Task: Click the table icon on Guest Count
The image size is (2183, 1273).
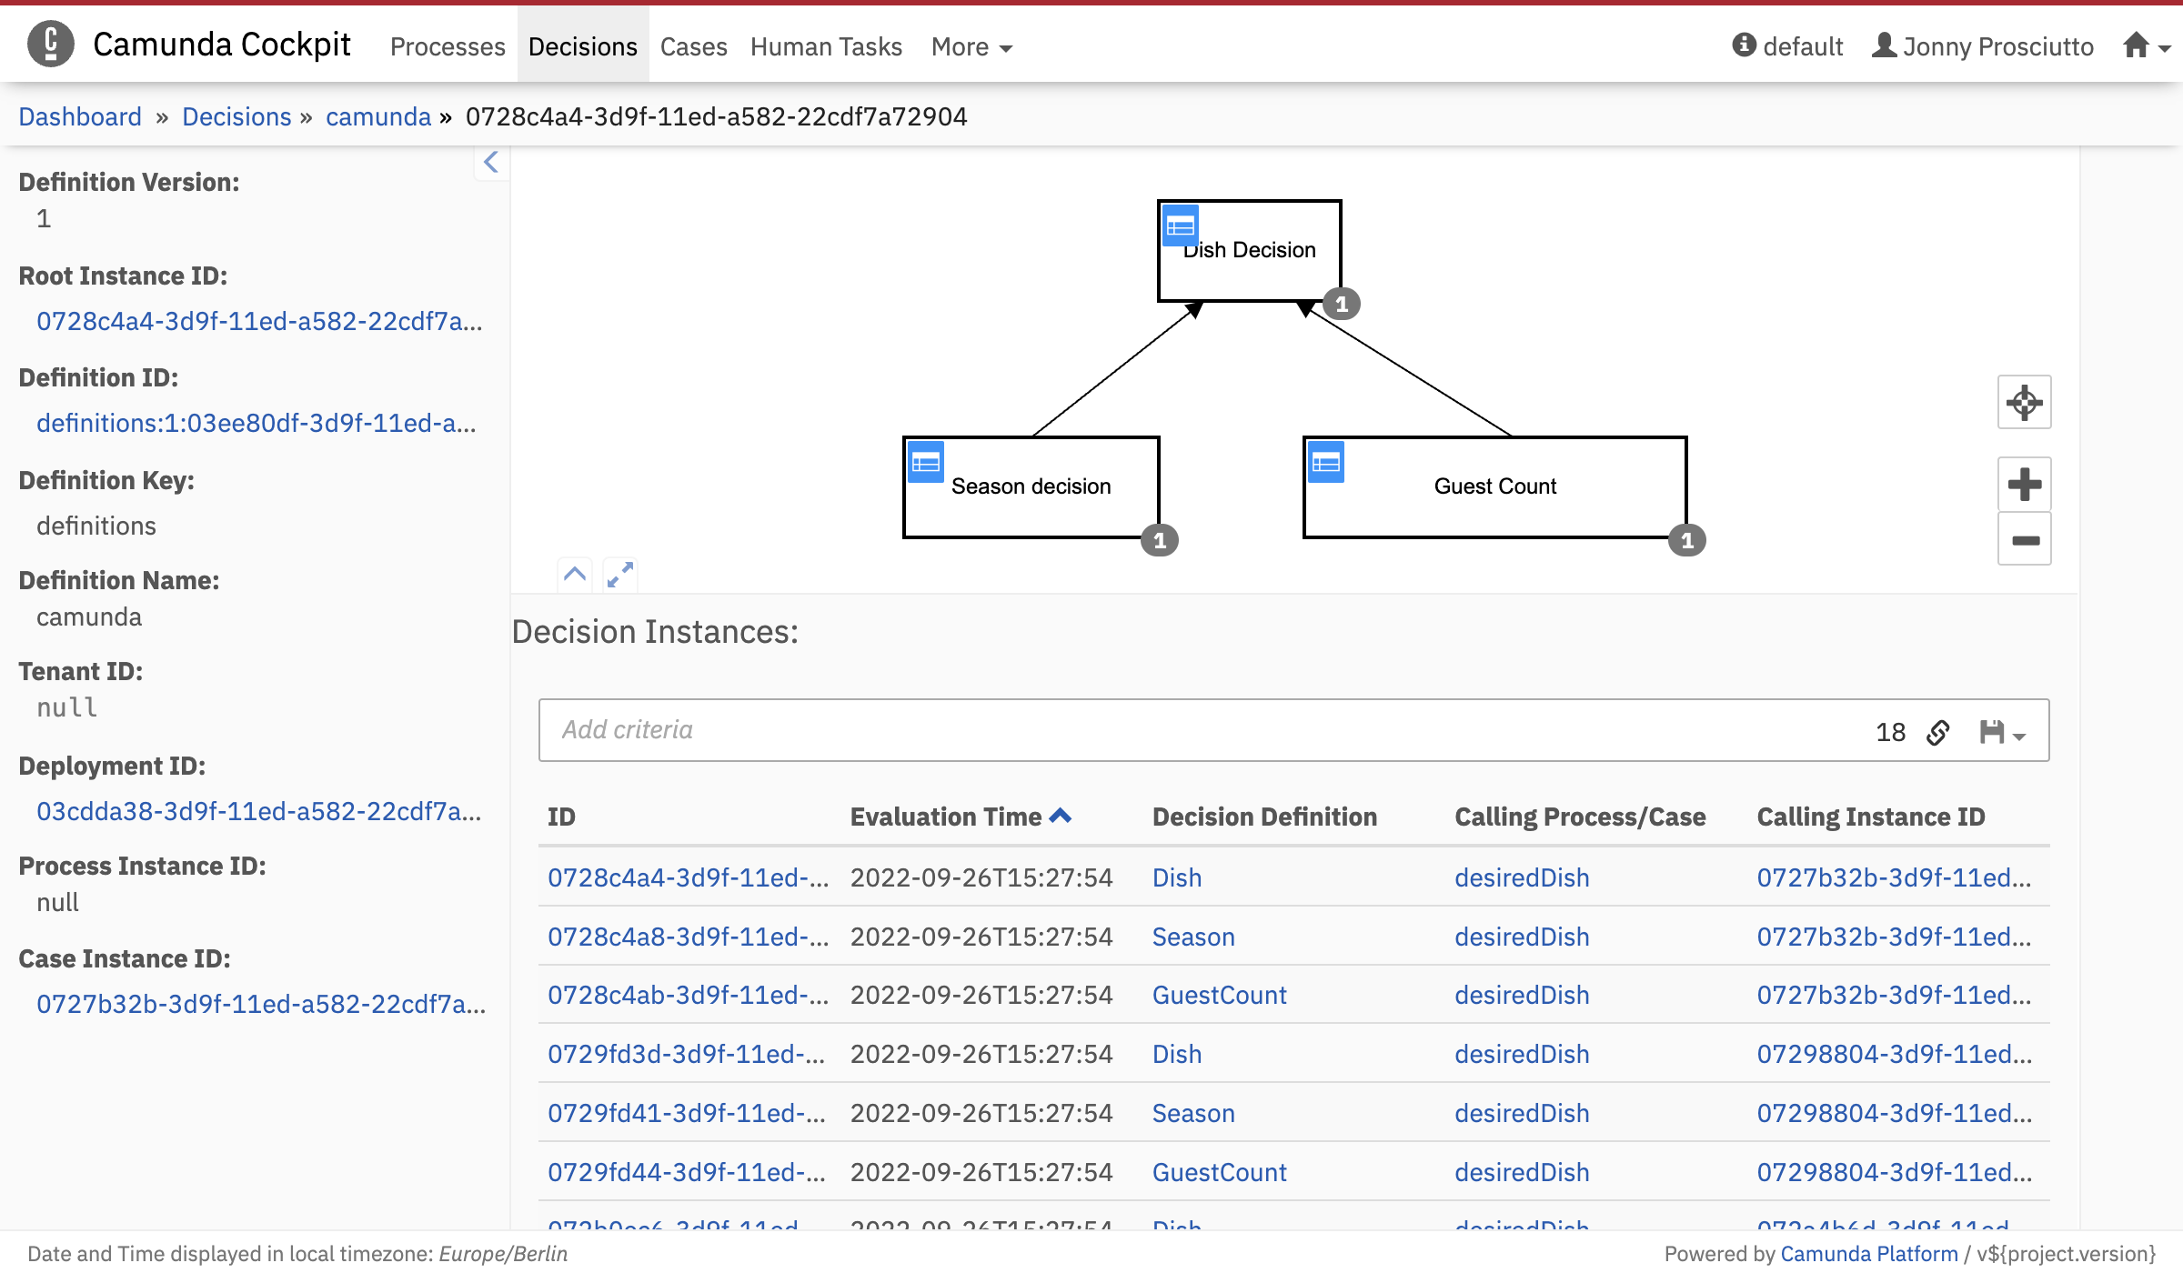Action: [x=1326, y=462]
